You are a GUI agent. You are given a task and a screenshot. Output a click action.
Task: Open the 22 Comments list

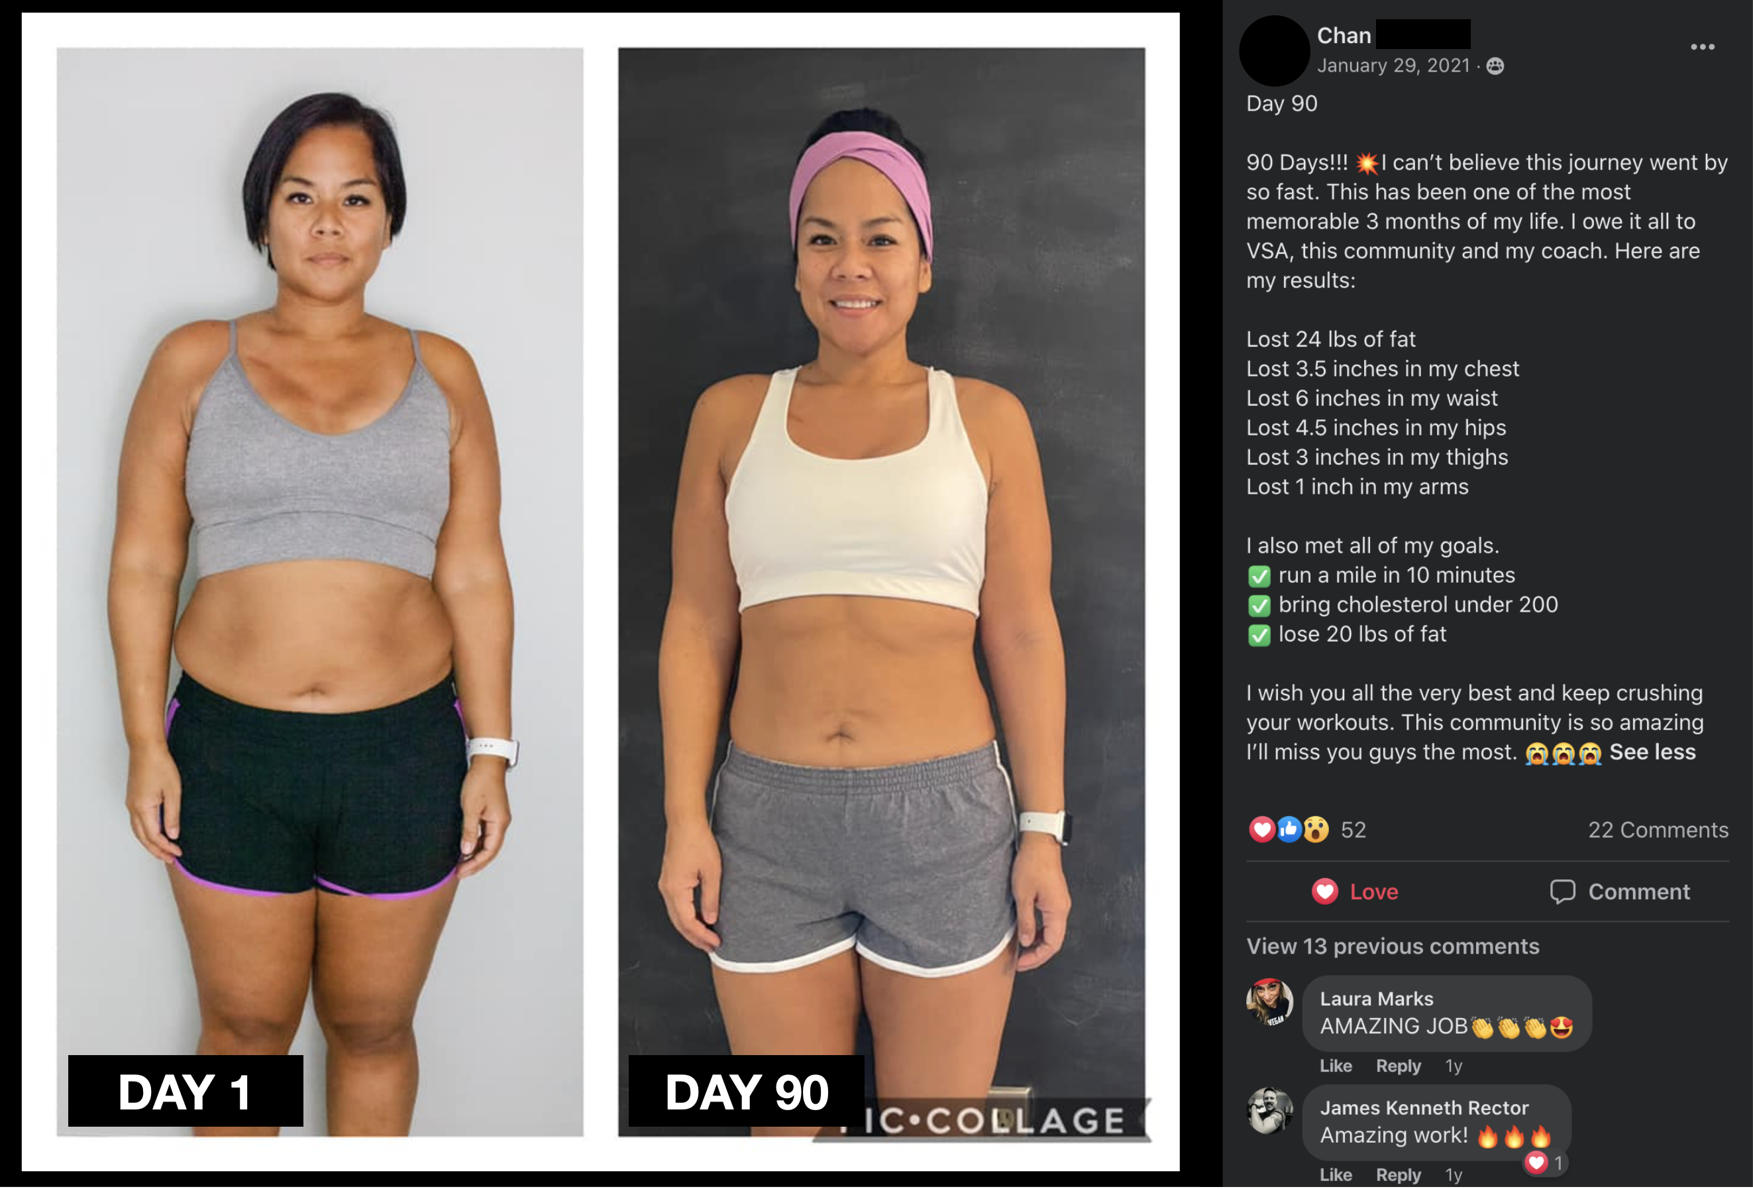1658,830
